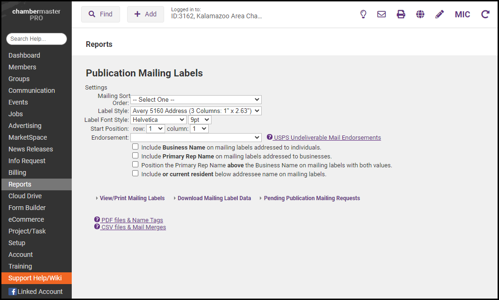499x300 pixels.
Task: Click the globe icon in header
Action: 420,14
